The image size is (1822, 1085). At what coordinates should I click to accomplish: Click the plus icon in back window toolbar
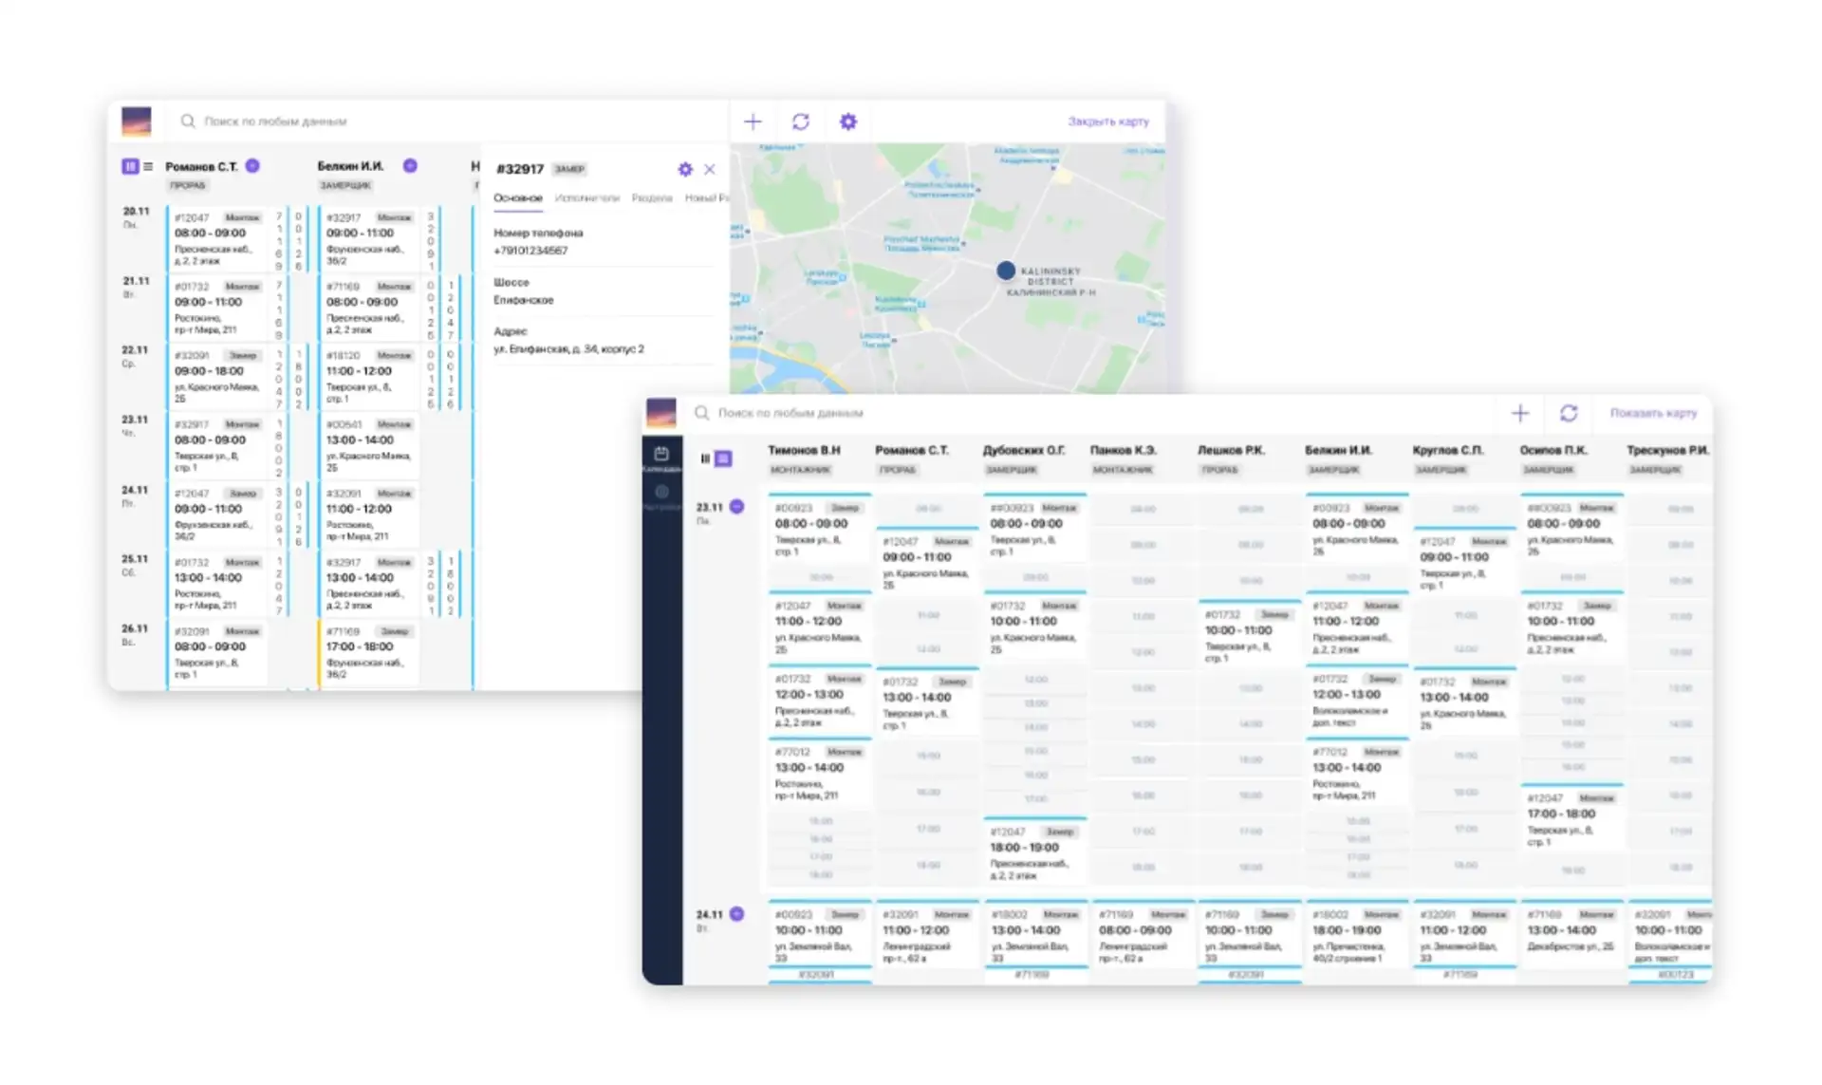(x=753, y=122)
